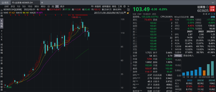This screenshot has height=92, width=216.
Task: Collapse side panel using divider handle
Action: pos(131,63)
